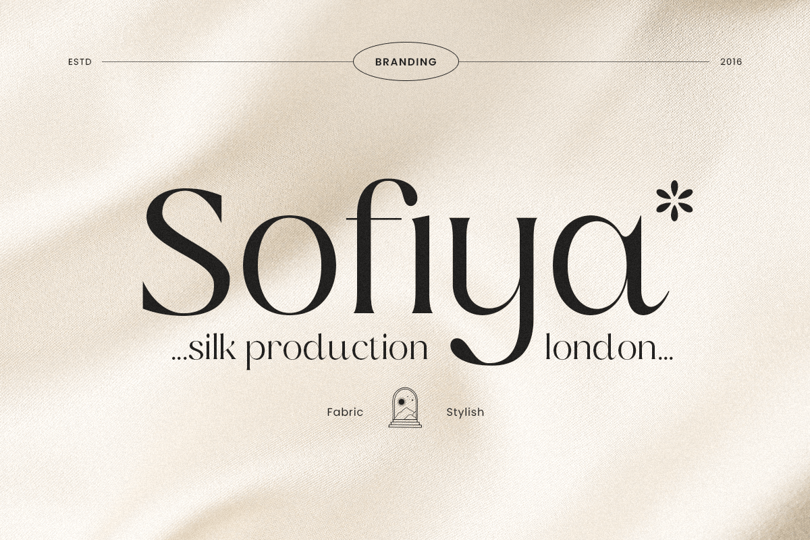Click the ellipsis dots before silk

click(x=180, y=359)
